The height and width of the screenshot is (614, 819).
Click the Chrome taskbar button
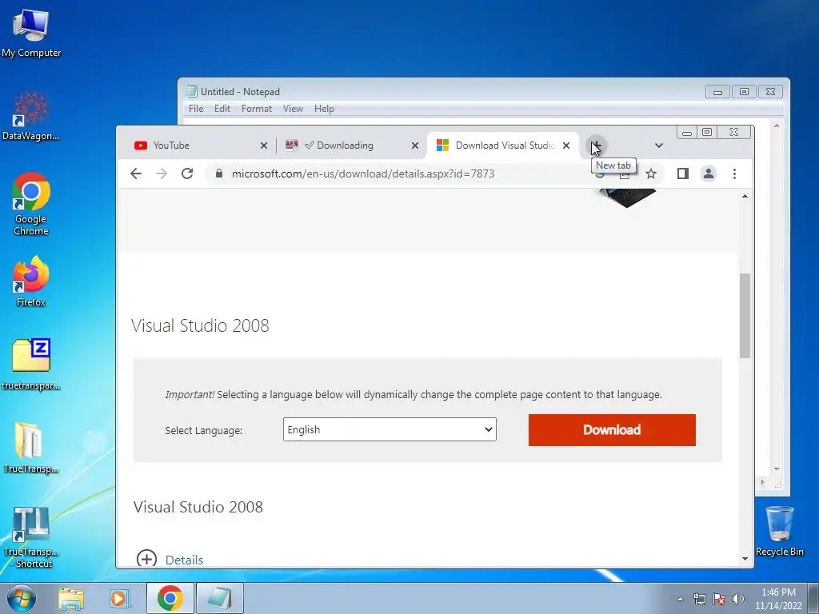170,598
